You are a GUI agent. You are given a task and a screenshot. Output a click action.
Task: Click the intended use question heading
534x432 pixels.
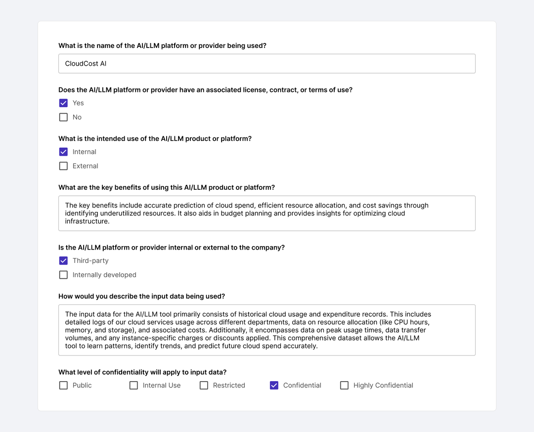[155, 139]
